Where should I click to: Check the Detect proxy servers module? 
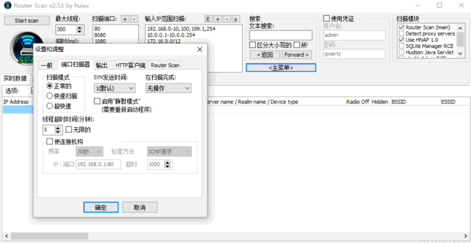coord(402,33)
